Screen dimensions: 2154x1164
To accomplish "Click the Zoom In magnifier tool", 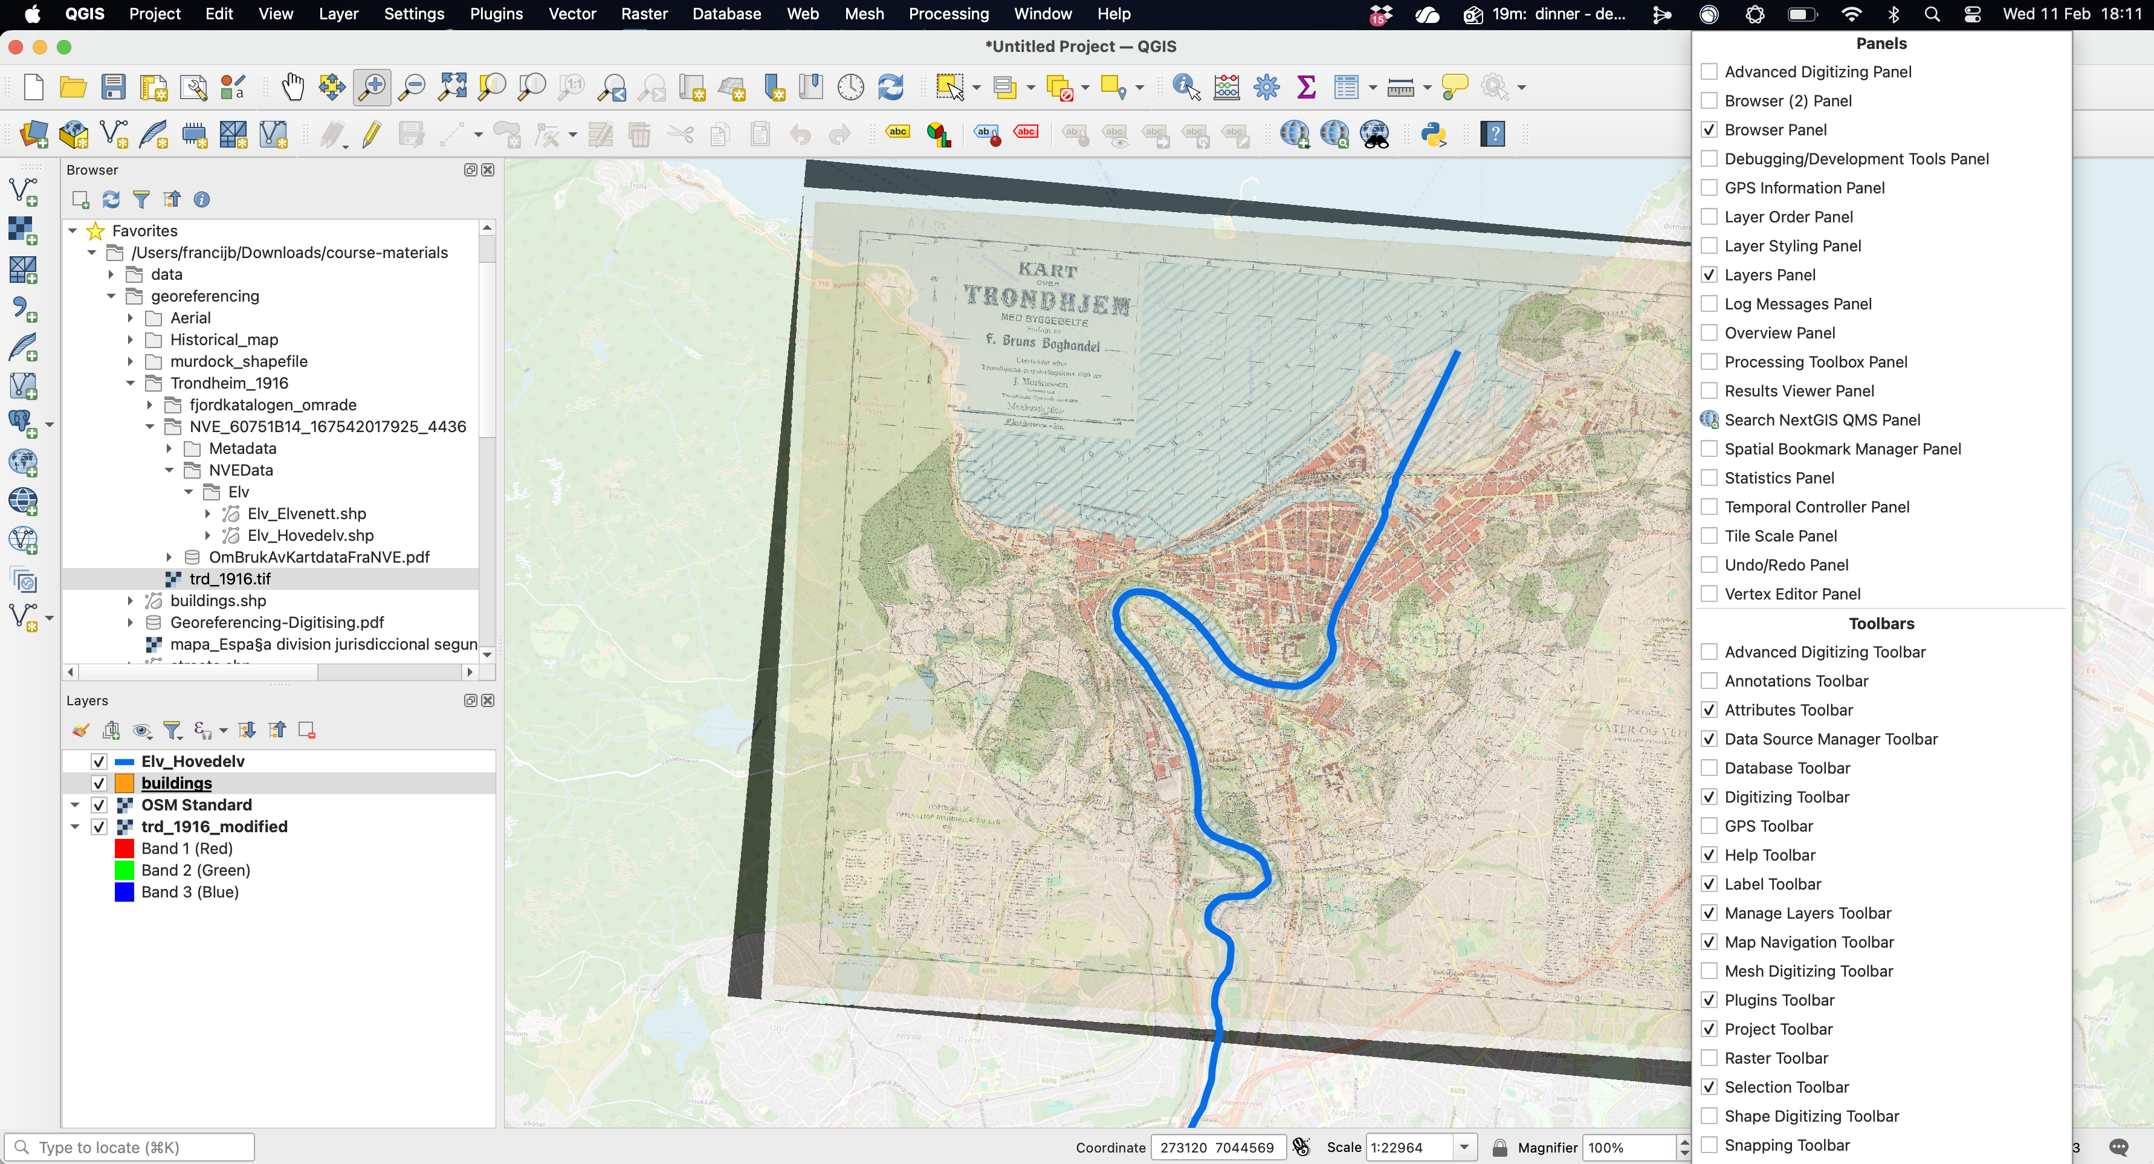I will click(x=372, y=87).
